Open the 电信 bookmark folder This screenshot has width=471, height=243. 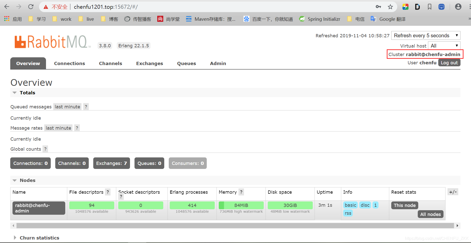pos(356,19)
